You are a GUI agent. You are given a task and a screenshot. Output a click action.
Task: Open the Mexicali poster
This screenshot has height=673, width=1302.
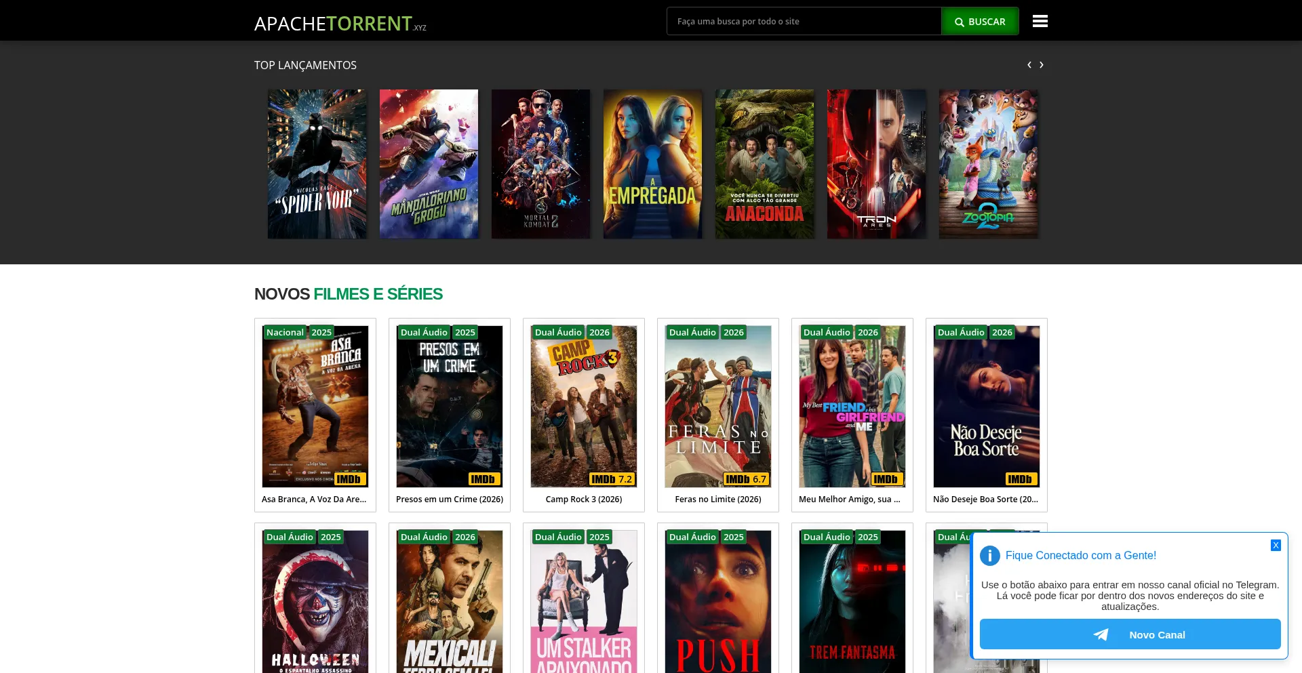click(450, 602)
